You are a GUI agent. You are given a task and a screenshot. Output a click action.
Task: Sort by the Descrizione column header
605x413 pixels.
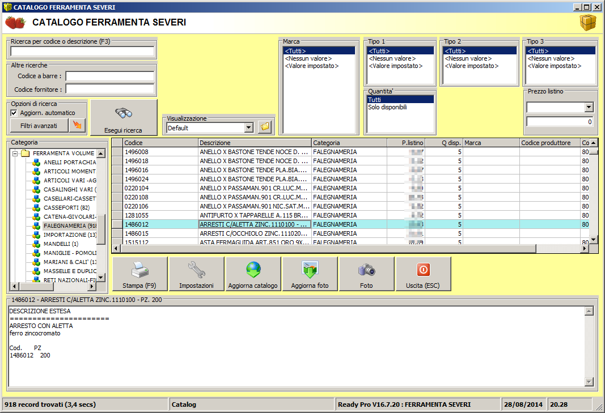pos(255,143)
